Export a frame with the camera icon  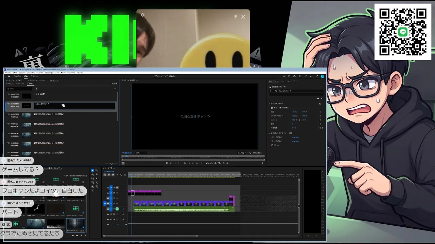pos(215,163)
